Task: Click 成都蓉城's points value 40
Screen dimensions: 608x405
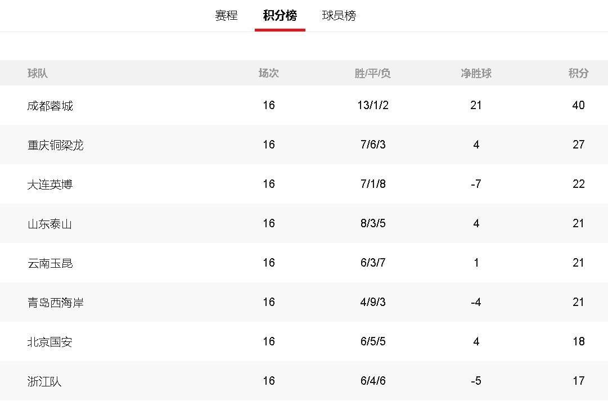Action: pos(579,105)
